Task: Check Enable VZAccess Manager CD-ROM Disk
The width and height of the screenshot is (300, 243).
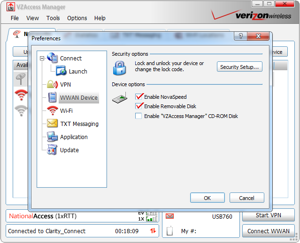Action: [x=138, y=116]
